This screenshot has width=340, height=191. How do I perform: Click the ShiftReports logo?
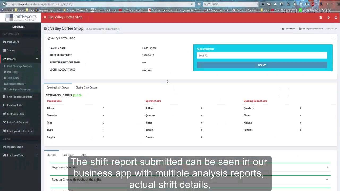click(x=21, y=18)
